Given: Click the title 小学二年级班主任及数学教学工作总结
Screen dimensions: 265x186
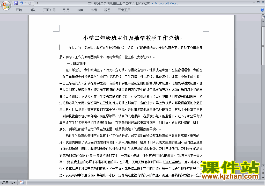Looking at the screenshot, I should (x=131, y=38).
